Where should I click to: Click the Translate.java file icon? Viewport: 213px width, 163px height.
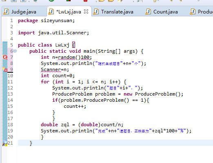(x=96, y=12)
